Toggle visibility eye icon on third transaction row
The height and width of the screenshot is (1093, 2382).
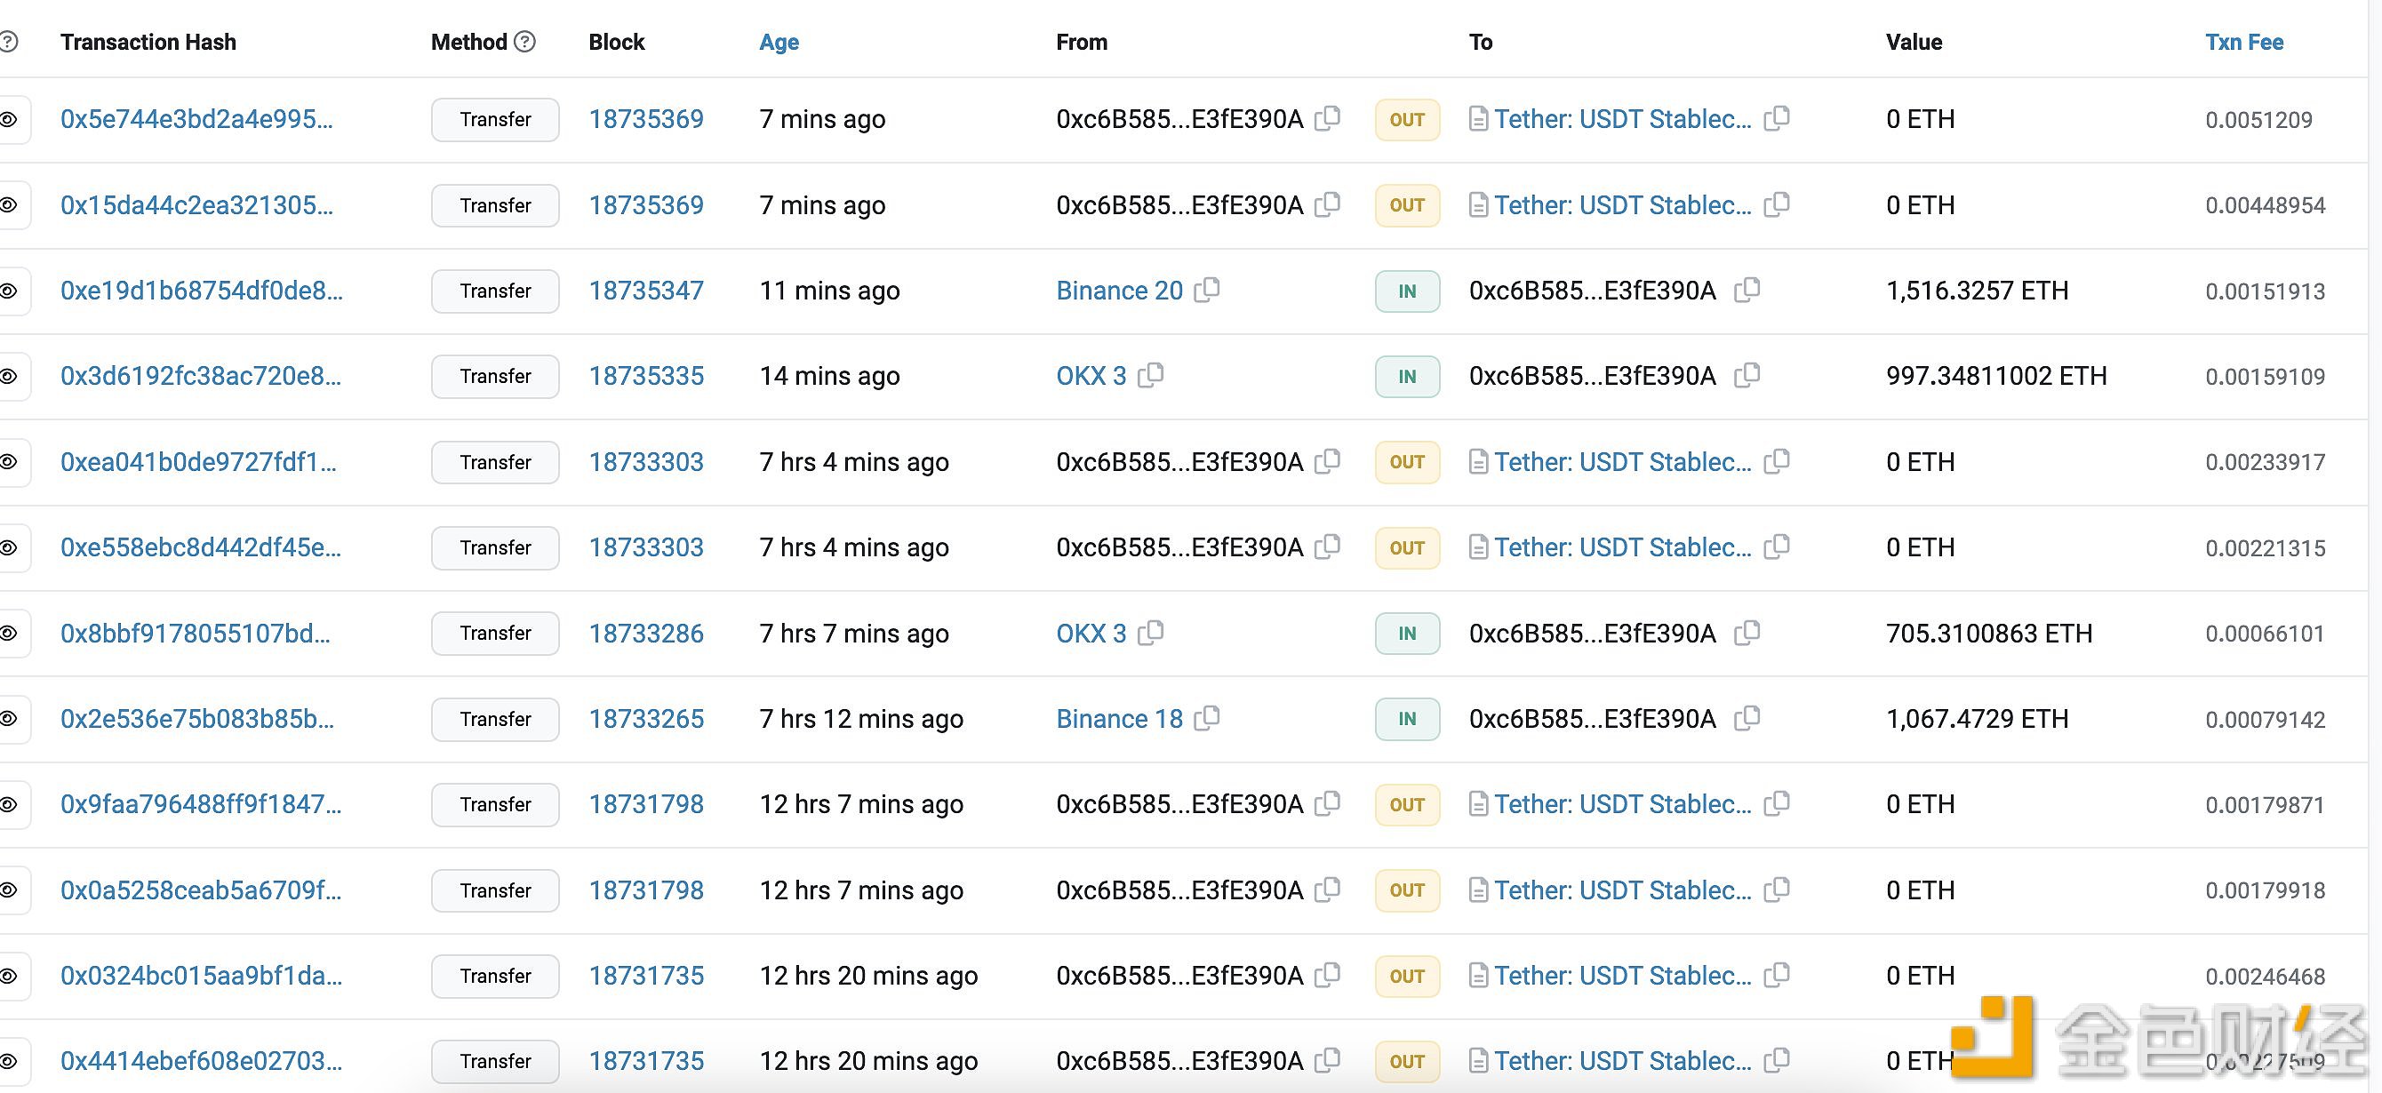pos(13,290)
